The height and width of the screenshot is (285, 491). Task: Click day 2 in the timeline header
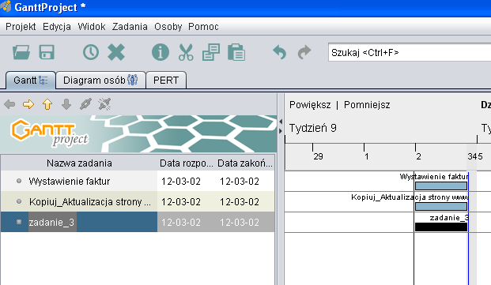click(x=418, y=156)
